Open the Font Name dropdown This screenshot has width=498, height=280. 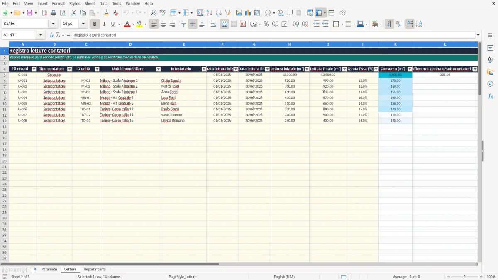53,24
